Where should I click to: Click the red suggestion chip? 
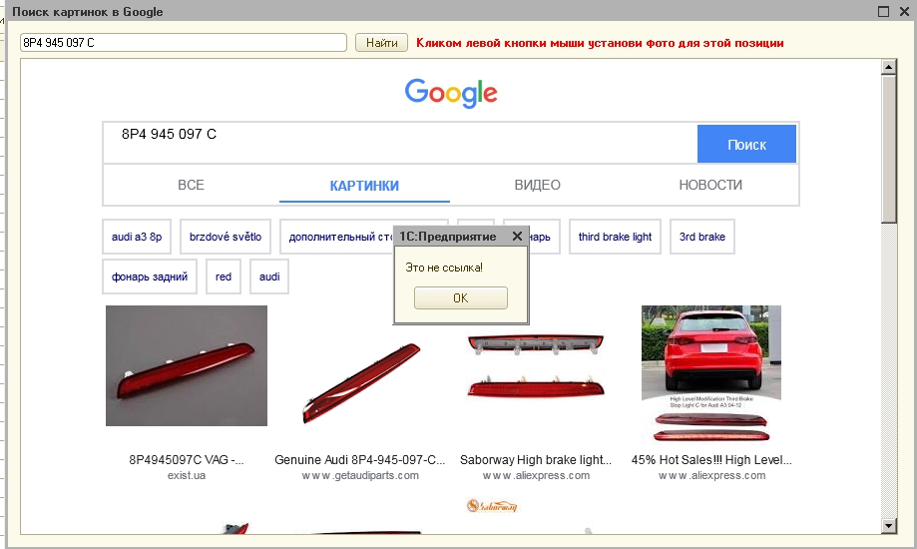click(x=224, y=276)
